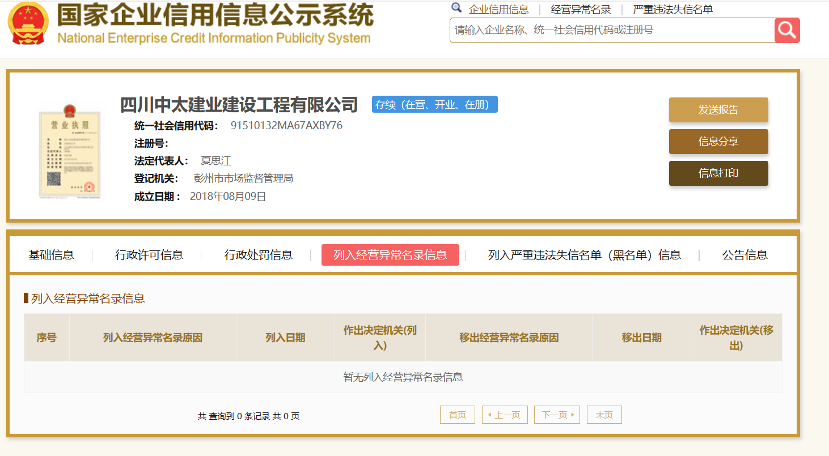Click the 发送报告 button
Screen dimensions: 829x456
[718, 110]
